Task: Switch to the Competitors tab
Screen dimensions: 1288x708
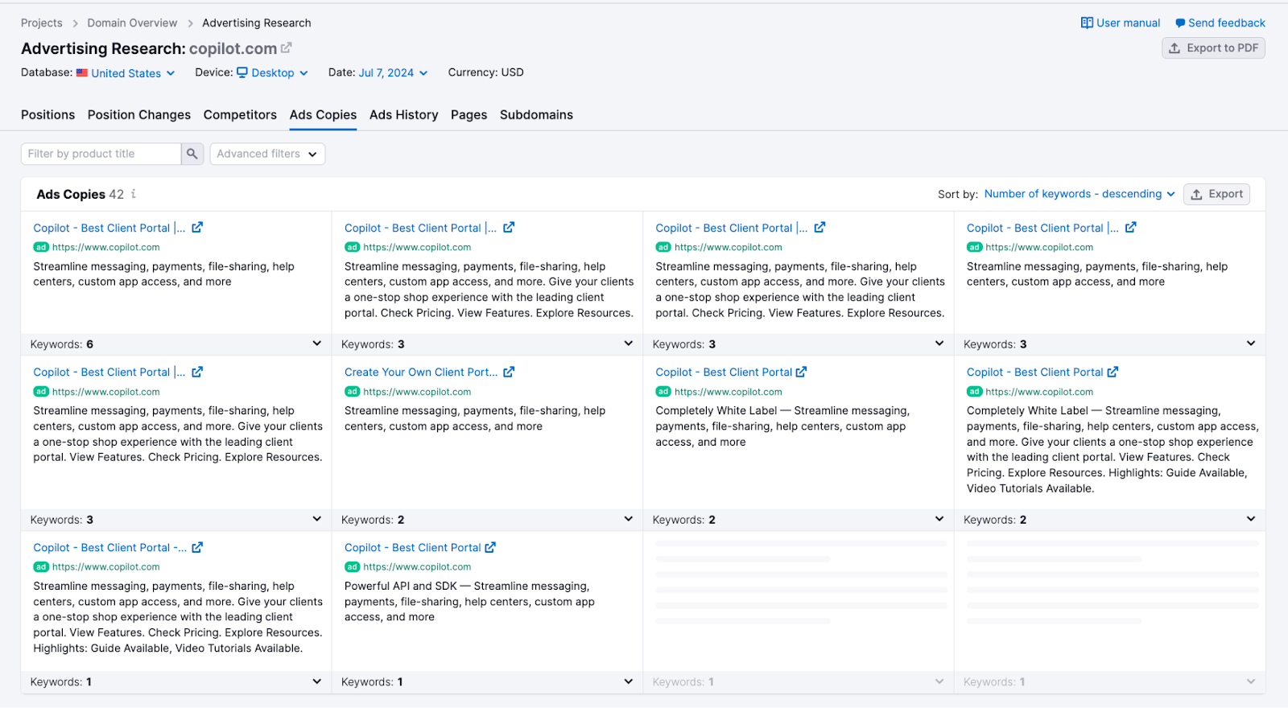Action: tap(240, 115)
